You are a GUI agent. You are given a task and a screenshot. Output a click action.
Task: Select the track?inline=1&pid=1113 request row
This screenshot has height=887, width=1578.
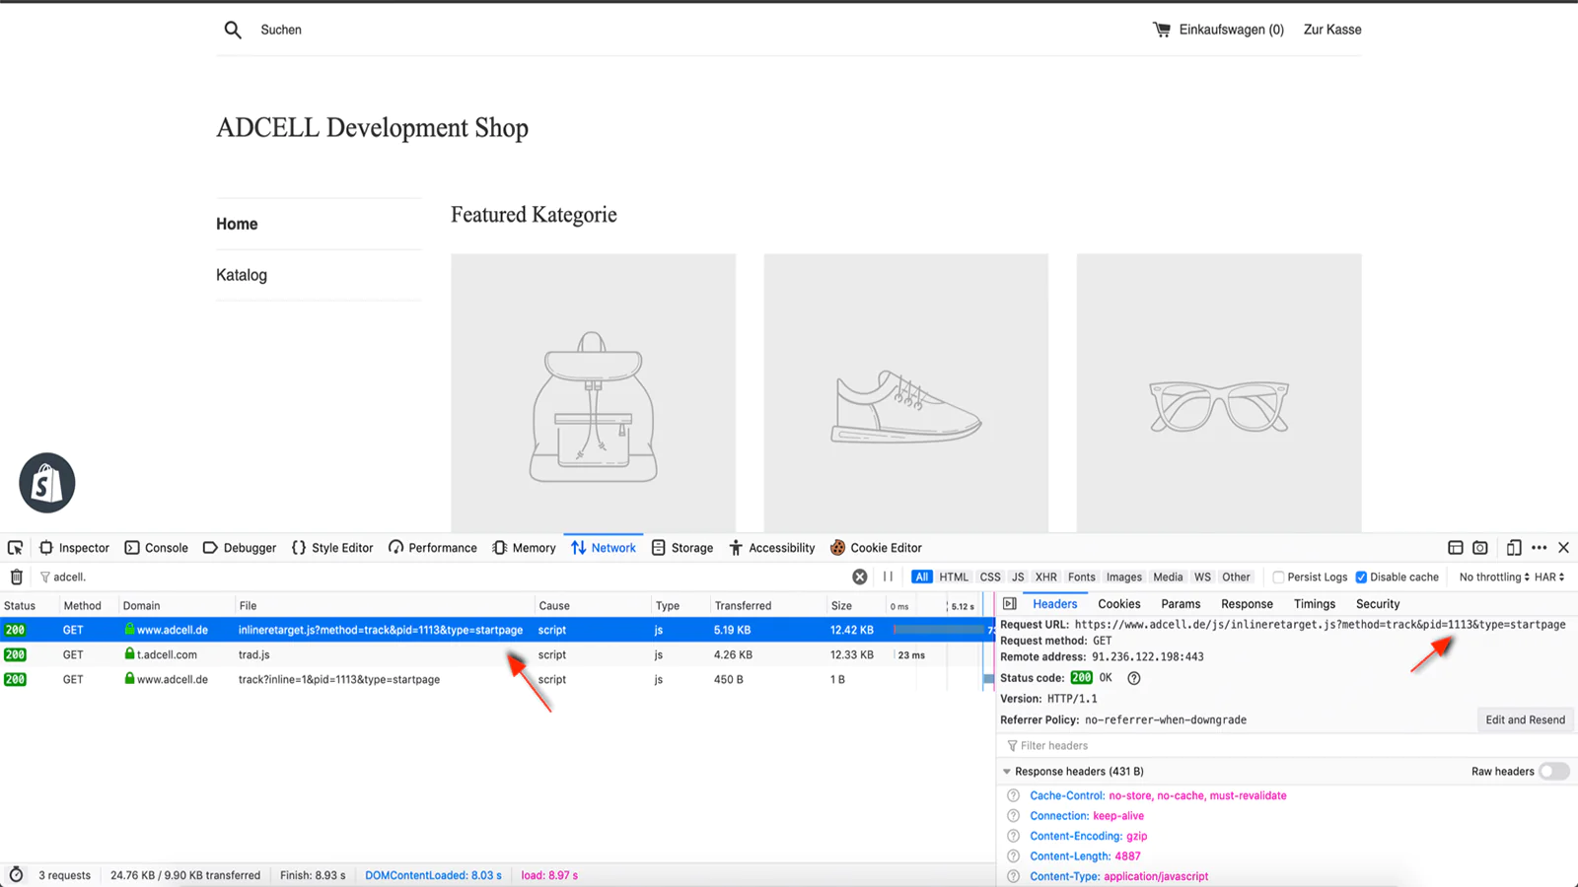(497, 679)
